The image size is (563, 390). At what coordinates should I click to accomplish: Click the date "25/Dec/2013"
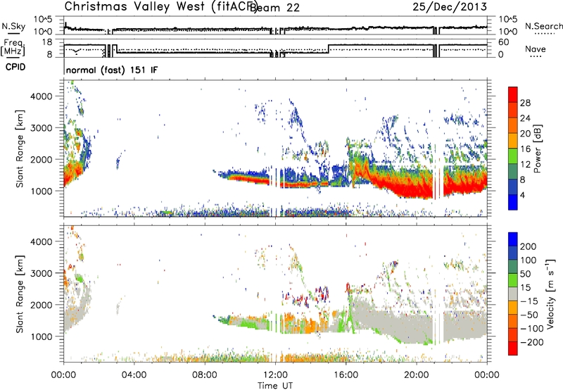point(450,7)
